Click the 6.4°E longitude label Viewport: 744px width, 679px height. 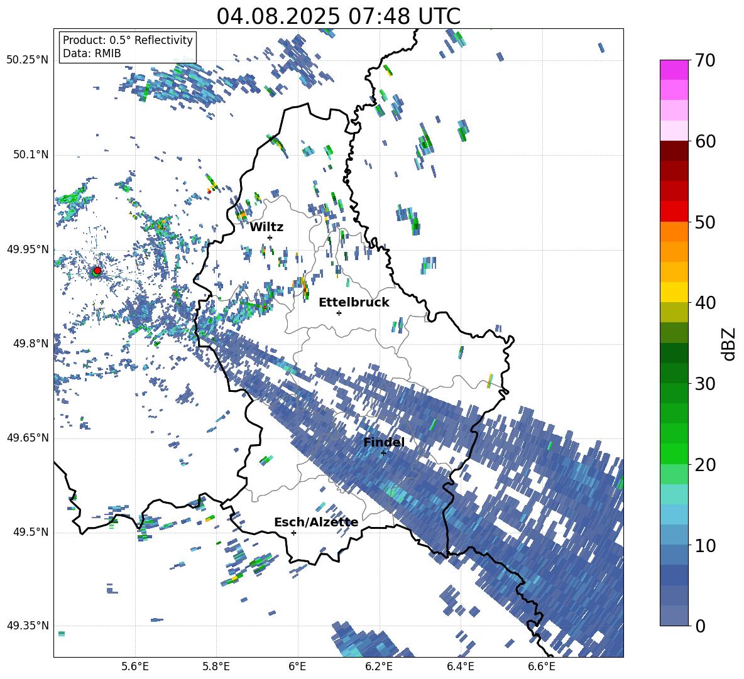(460, 666)
